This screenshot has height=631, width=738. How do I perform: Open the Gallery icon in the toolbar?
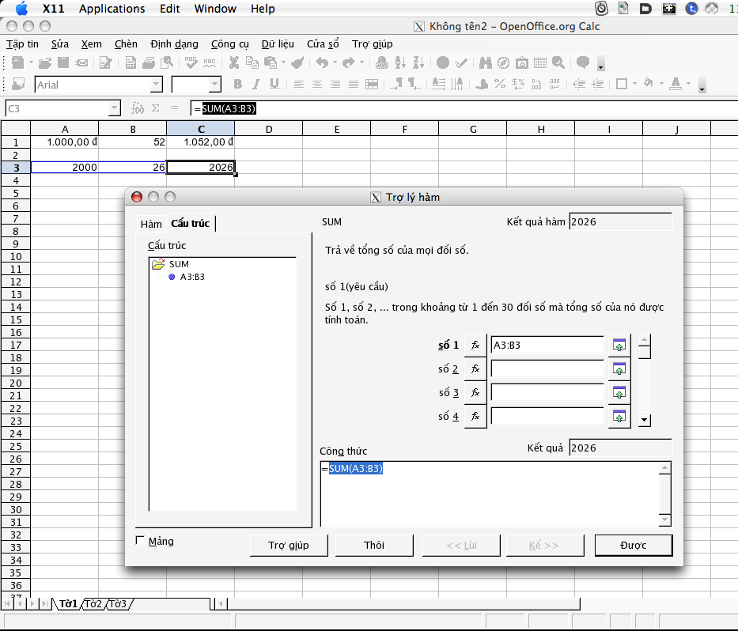click(x=521, y=62)
